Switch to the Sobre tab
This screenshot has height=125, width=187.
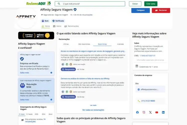point(57,26)
